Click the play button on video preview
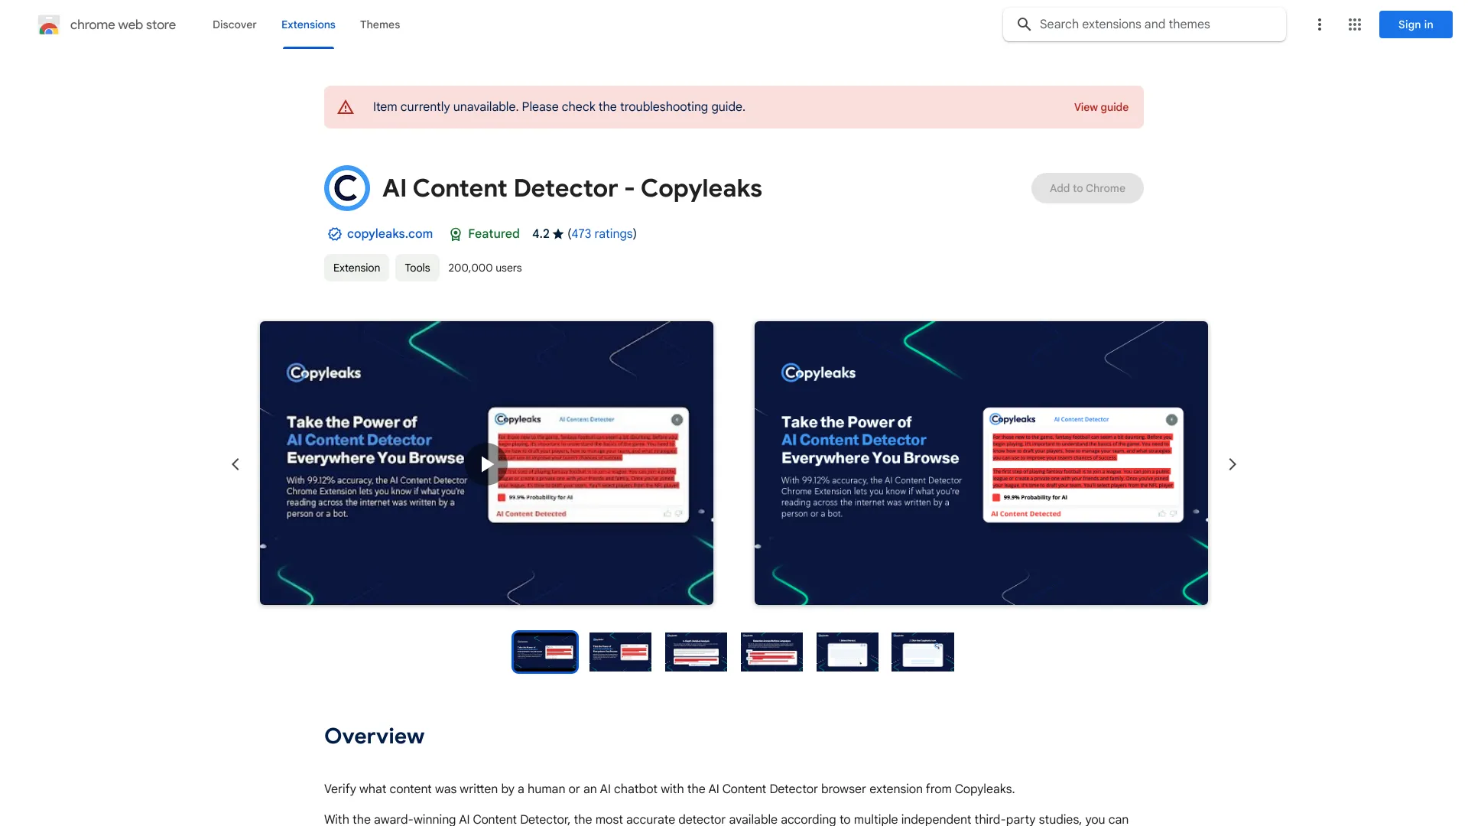The width and height of the screenshot is (1468, 826). tap(486, 463)
